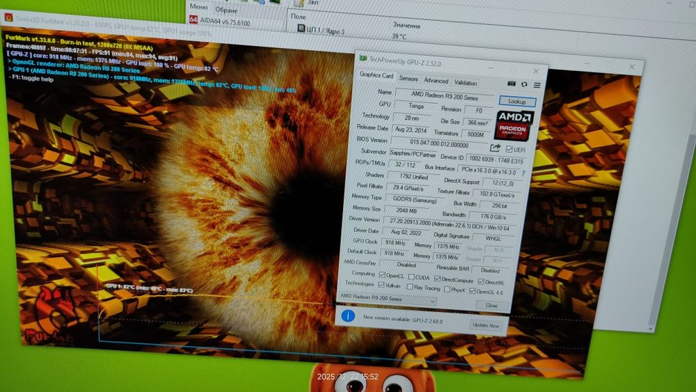
Task: Click the Значення column header in AIDA64
Action: tap(406, 25)
